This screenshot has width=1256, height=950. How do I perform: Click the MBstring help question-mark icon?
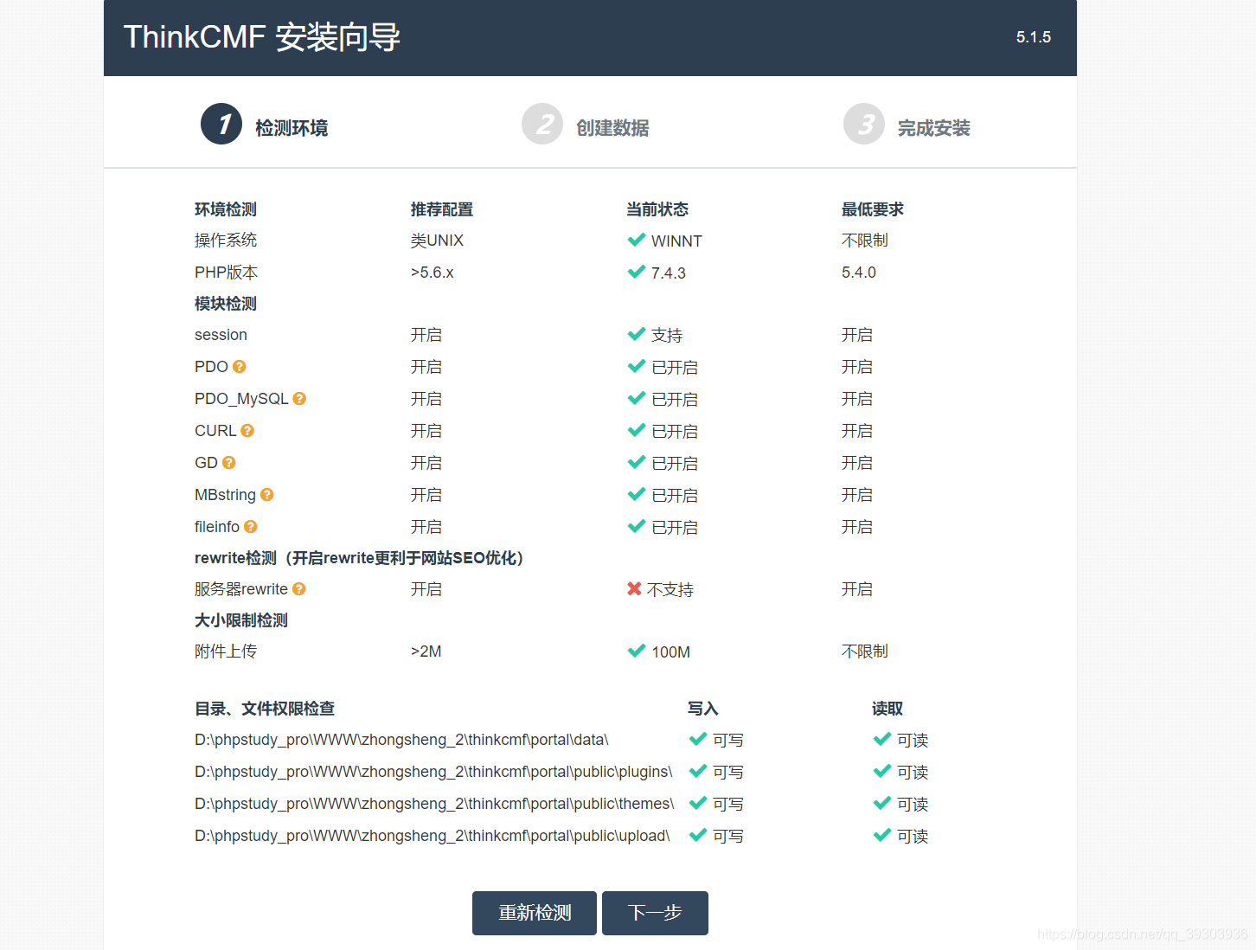(x=267, y=495)
